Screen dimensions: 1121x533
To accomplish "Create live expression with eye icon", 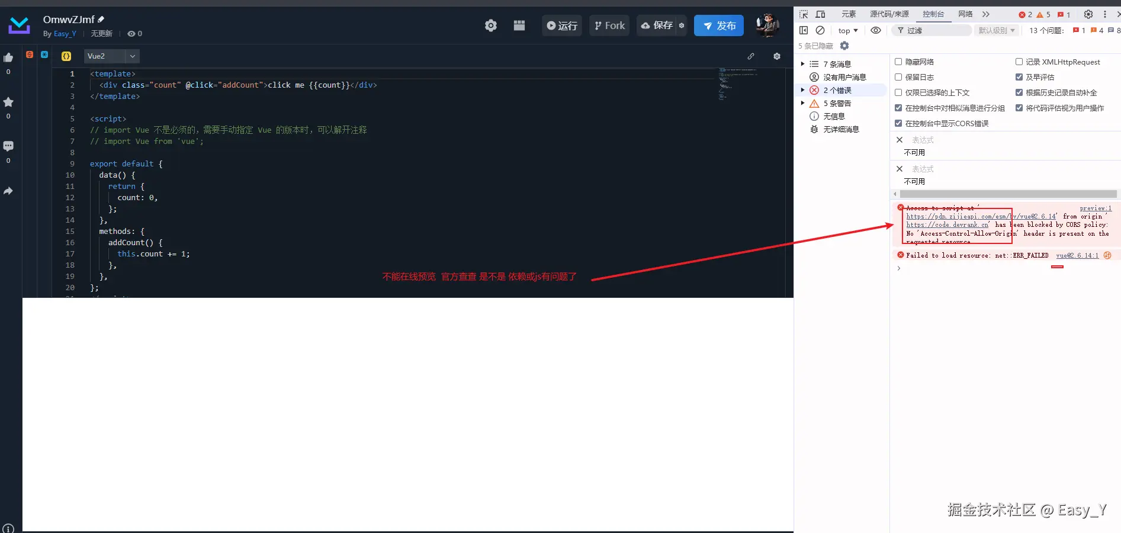I will point(876,30).
